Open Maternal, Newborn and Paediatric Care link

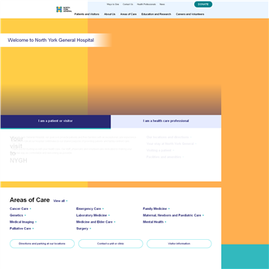173,215
